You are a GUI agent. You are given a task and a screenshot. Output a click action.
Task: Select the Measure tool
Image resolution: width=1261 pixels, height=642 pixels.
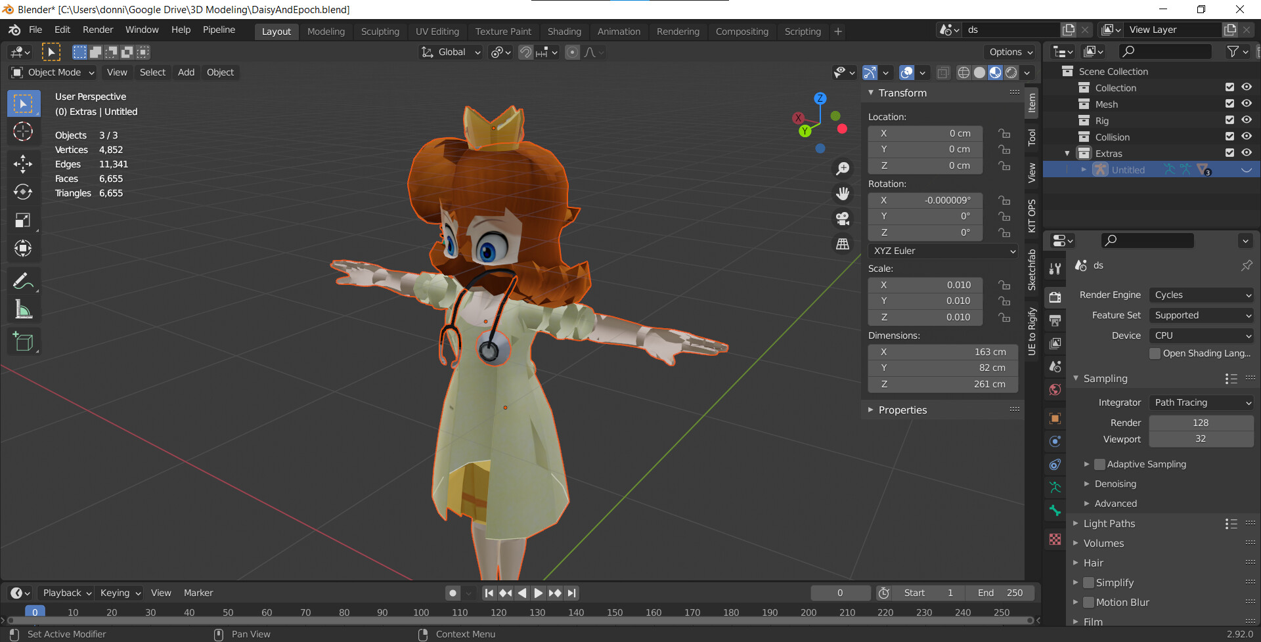point(23,309)
